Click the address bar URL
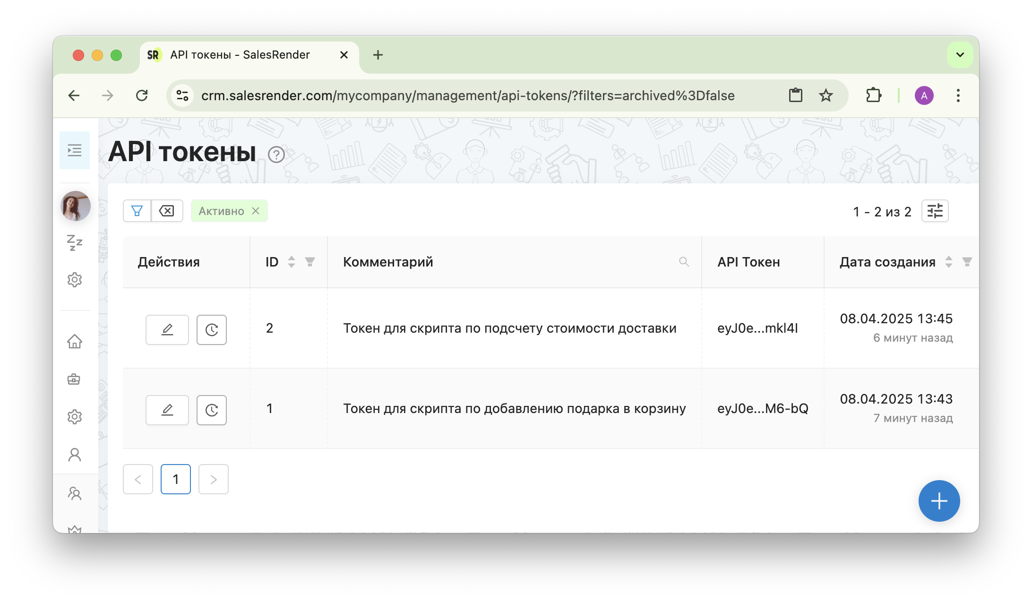 click(468, 95)
